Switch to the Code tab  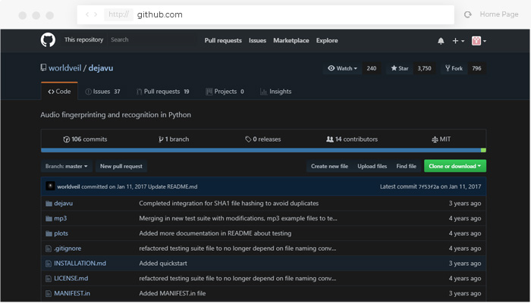[59, 92]
